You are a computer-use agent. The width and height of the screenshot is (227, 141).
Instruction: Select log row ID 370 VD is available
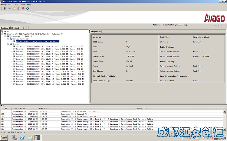pos(112,111)
